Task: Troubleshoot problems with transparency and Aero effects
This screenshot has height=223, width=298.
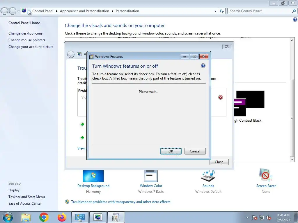Action: 120,202
